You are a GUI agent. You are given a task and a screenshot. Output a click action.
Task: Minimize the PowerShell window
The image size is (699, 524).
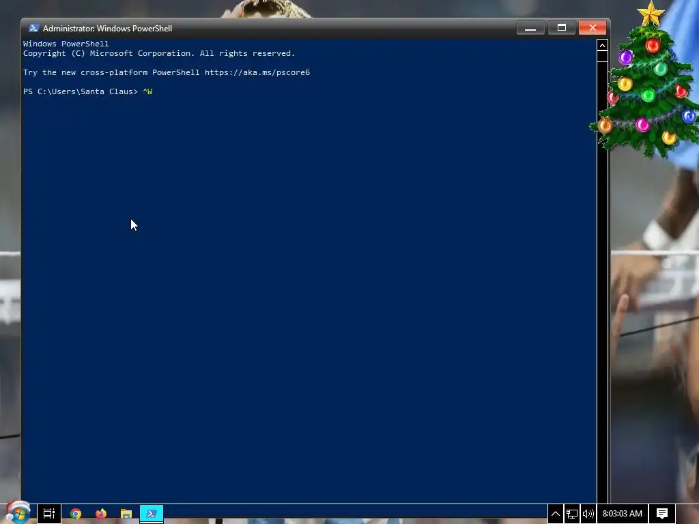point(530,27)
